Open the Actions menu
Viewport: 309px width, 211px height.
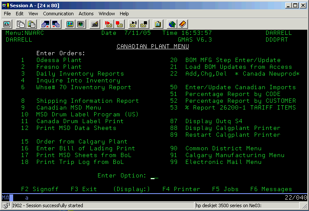86,14
